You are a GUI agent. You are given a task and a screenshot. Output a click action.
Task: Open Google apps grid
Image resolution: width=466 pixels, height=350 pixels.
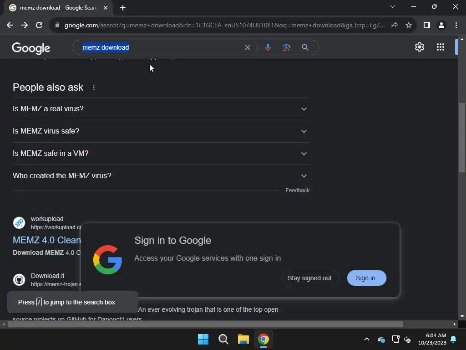[441, 47]
